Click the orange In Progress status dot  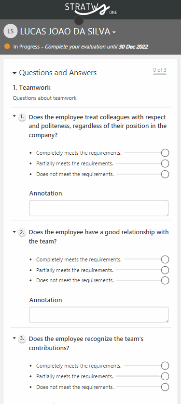pyautogui.click(x=7, y=47)
